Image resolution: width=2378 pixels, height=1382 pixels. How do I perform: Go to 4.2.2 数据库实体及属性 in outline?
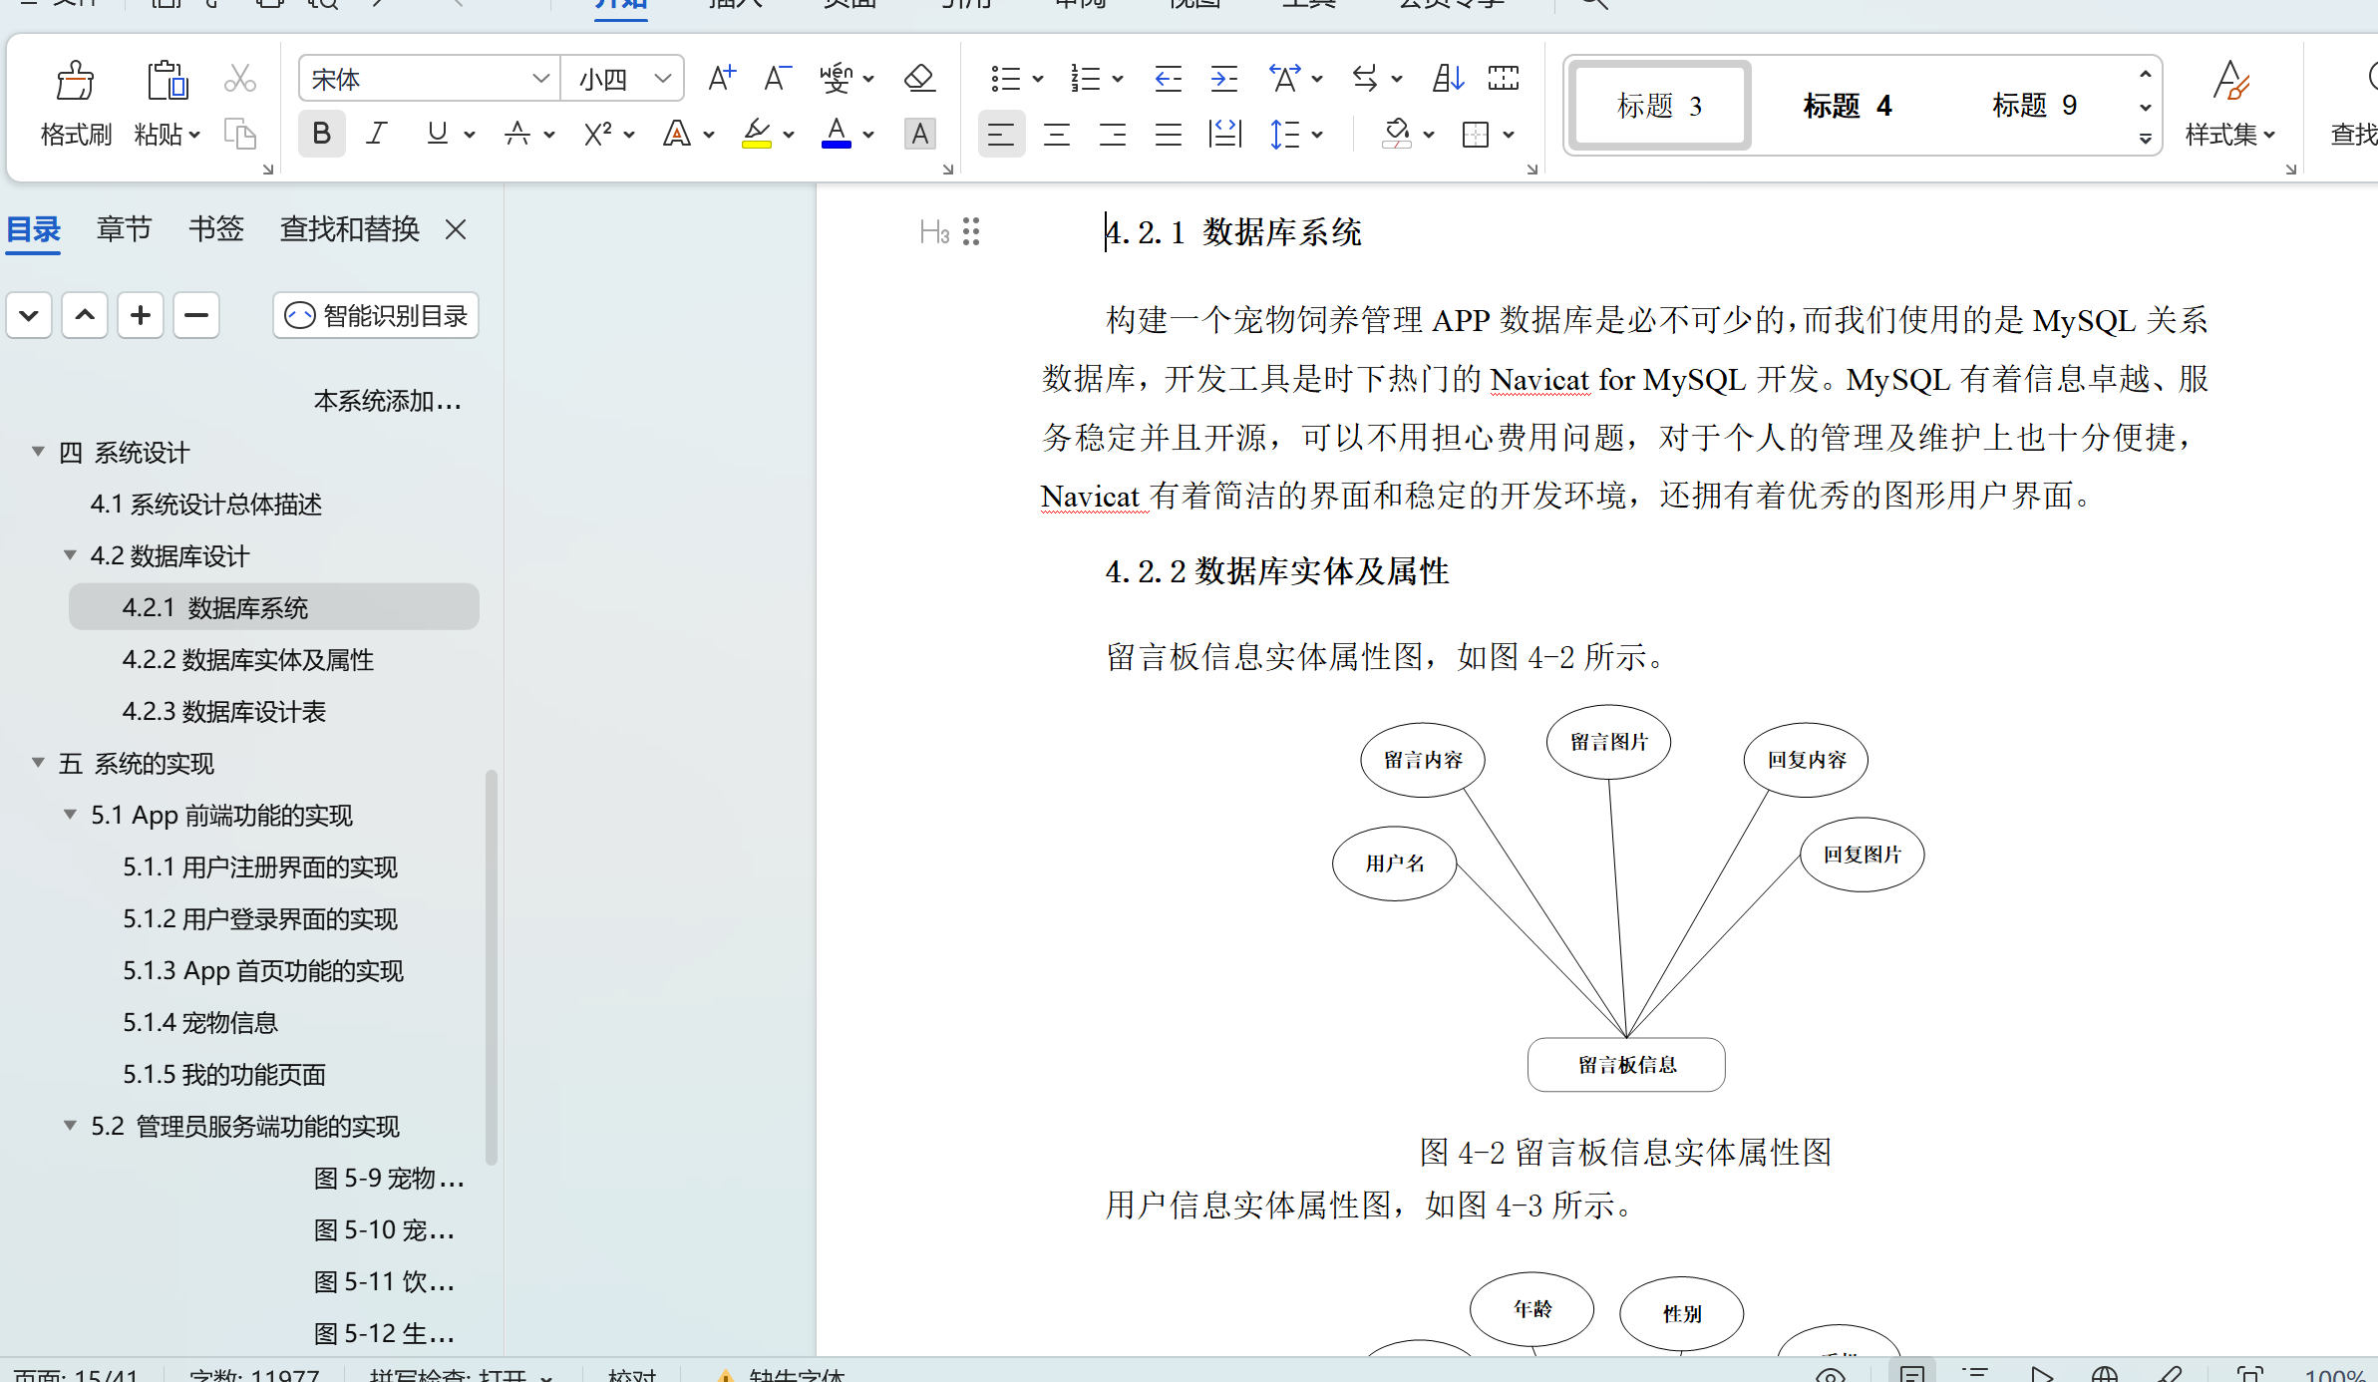[x=247, y=659]
